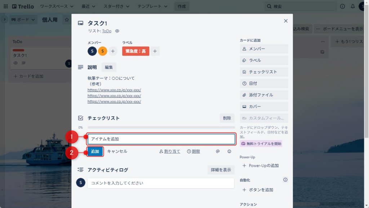This screenshot has height=208, width=369.
Task: Open notifications bell icon
Action: [352, 6]
